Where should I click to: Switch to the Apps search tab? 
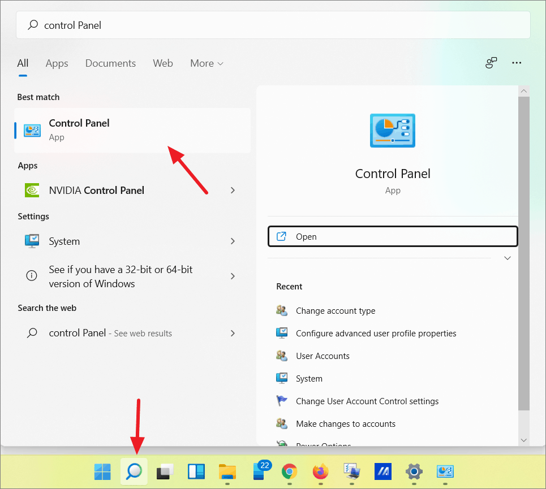point(57,63)
